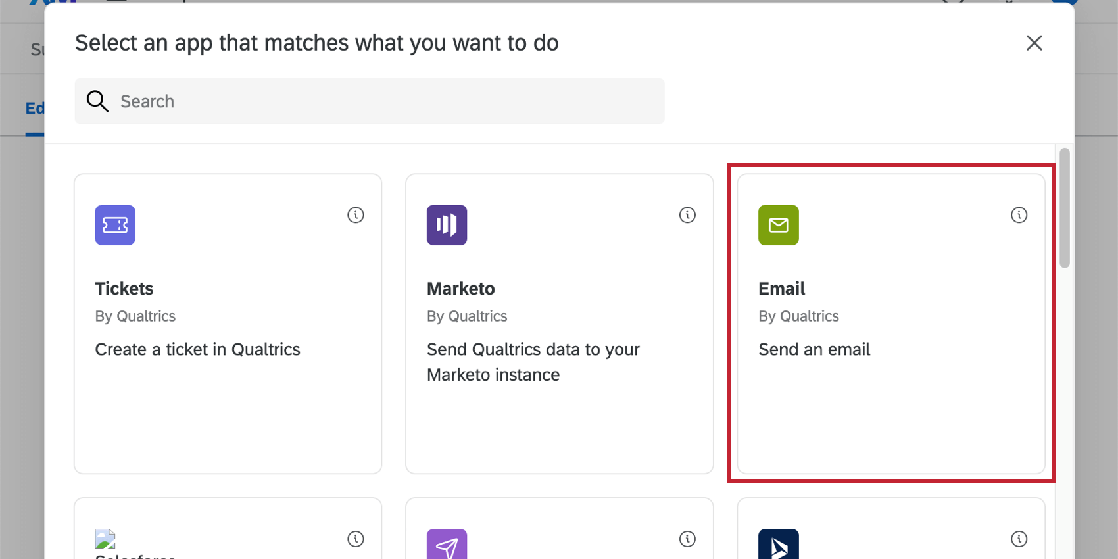The image size is (1118, 559).
Task: Close the app selection dialog
Action: coord(1034,43)
